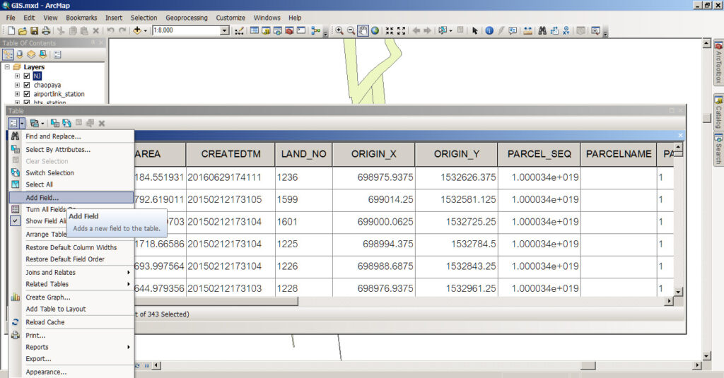
Task: Click the Full Extent globe icon
Action: click(375, 30)
